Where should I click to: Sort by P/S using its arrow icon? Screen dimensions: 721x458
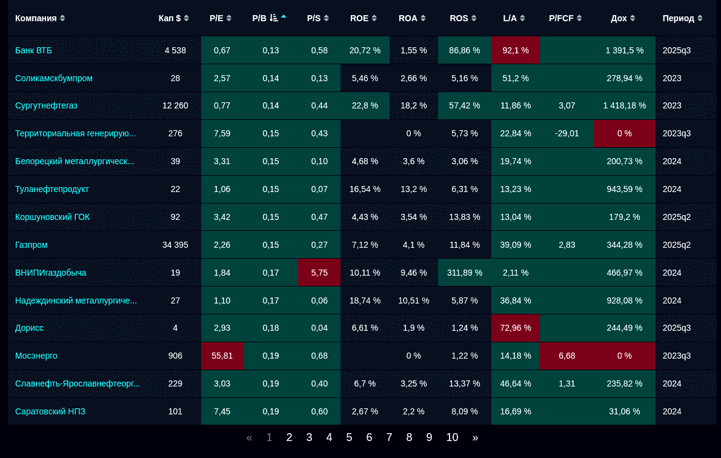pyautogui.click(x=327, y=18)
